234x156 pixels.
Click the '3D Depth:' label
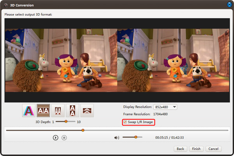coord(43,122)
